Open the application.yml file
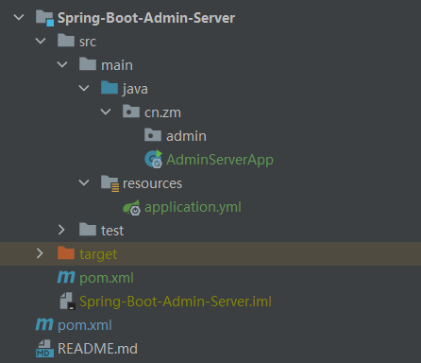The image size is (421, 363). [193, 207]
